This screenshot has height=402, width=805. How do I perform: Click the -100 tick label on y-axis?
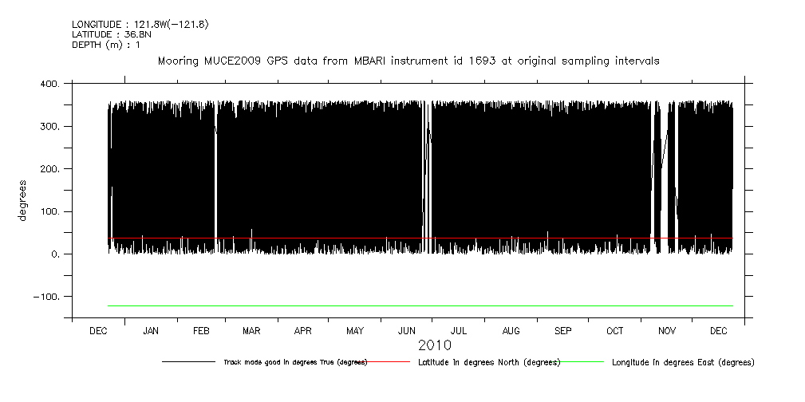pos(46,297)
